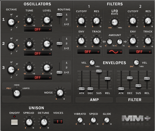Click Filter 2 Res knob
This screenshot has width=155, height=131.
(x=148, y=21)
